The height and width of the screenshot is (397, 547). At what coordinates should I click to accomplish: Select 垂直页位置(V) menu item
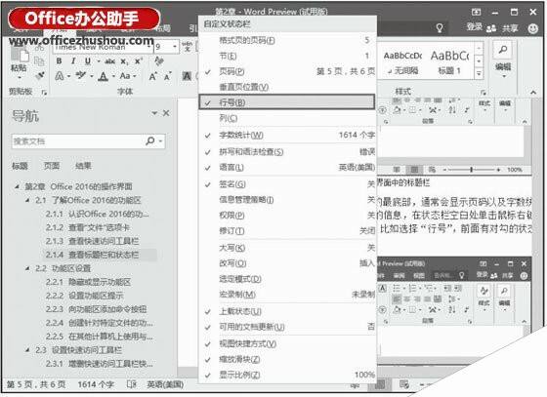tap(288, 87)
